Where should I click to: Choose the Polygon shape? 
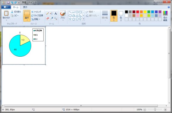(74, 16)
